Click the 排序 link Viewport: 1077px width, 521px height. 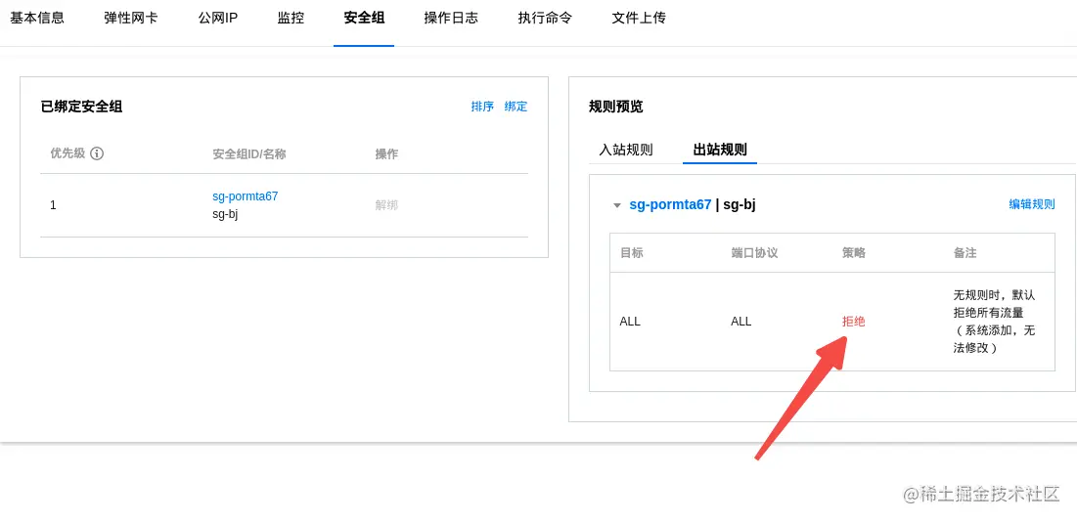coord(482,107)
